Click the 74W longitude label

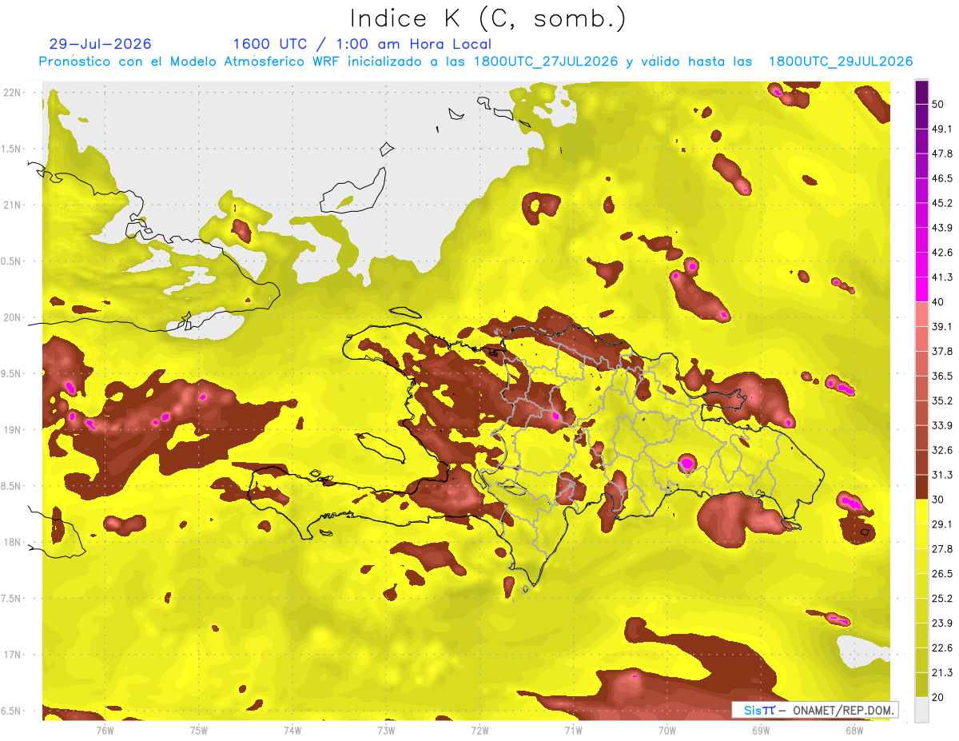pyautogui.click(x=292, y=730)
